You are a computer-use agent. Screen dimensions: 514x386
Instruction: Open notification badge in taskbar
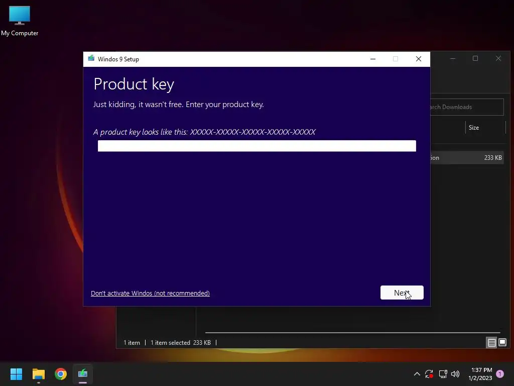click(x=500, y=374)
